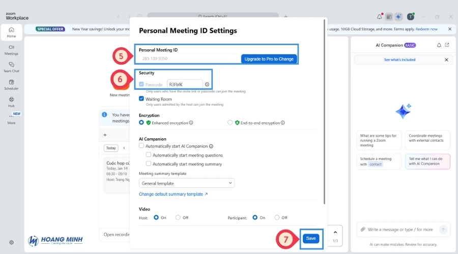This screenshot has width=458, height=254.
Task: Go to the Home tab
Action: 11,33
